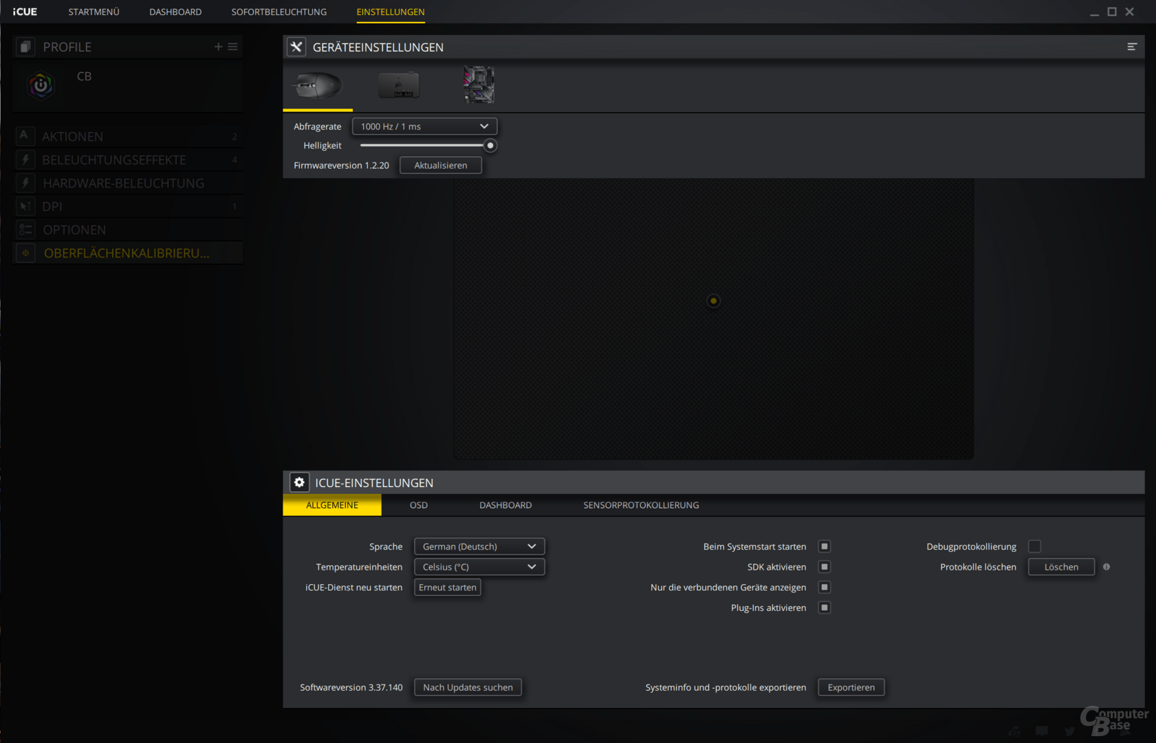Click the info icon next to Löschen
1156x743 pixels.
click(1106, 567)
